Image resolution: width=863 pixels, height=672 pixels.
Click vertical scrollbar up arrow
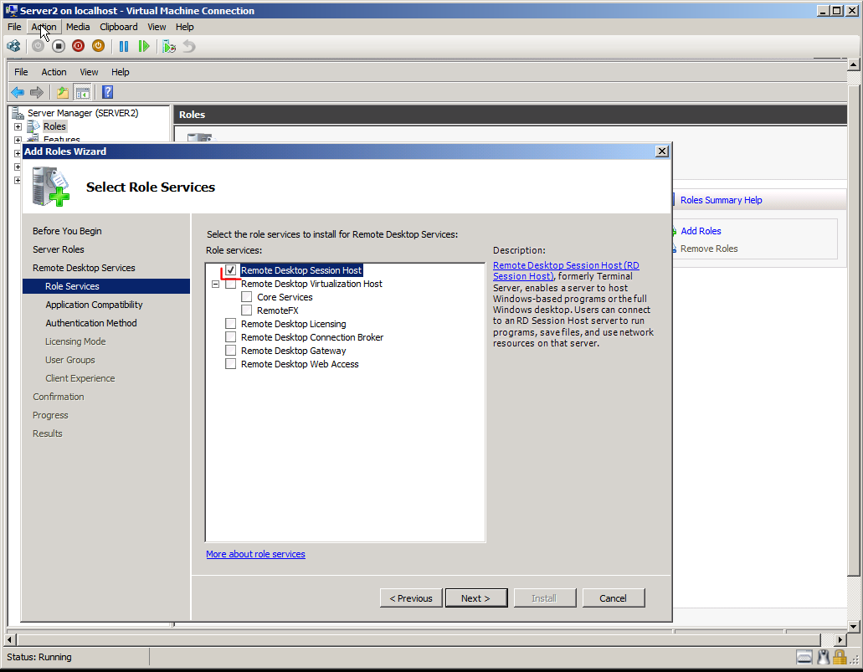pyautogui.click(x=853, y=65)
